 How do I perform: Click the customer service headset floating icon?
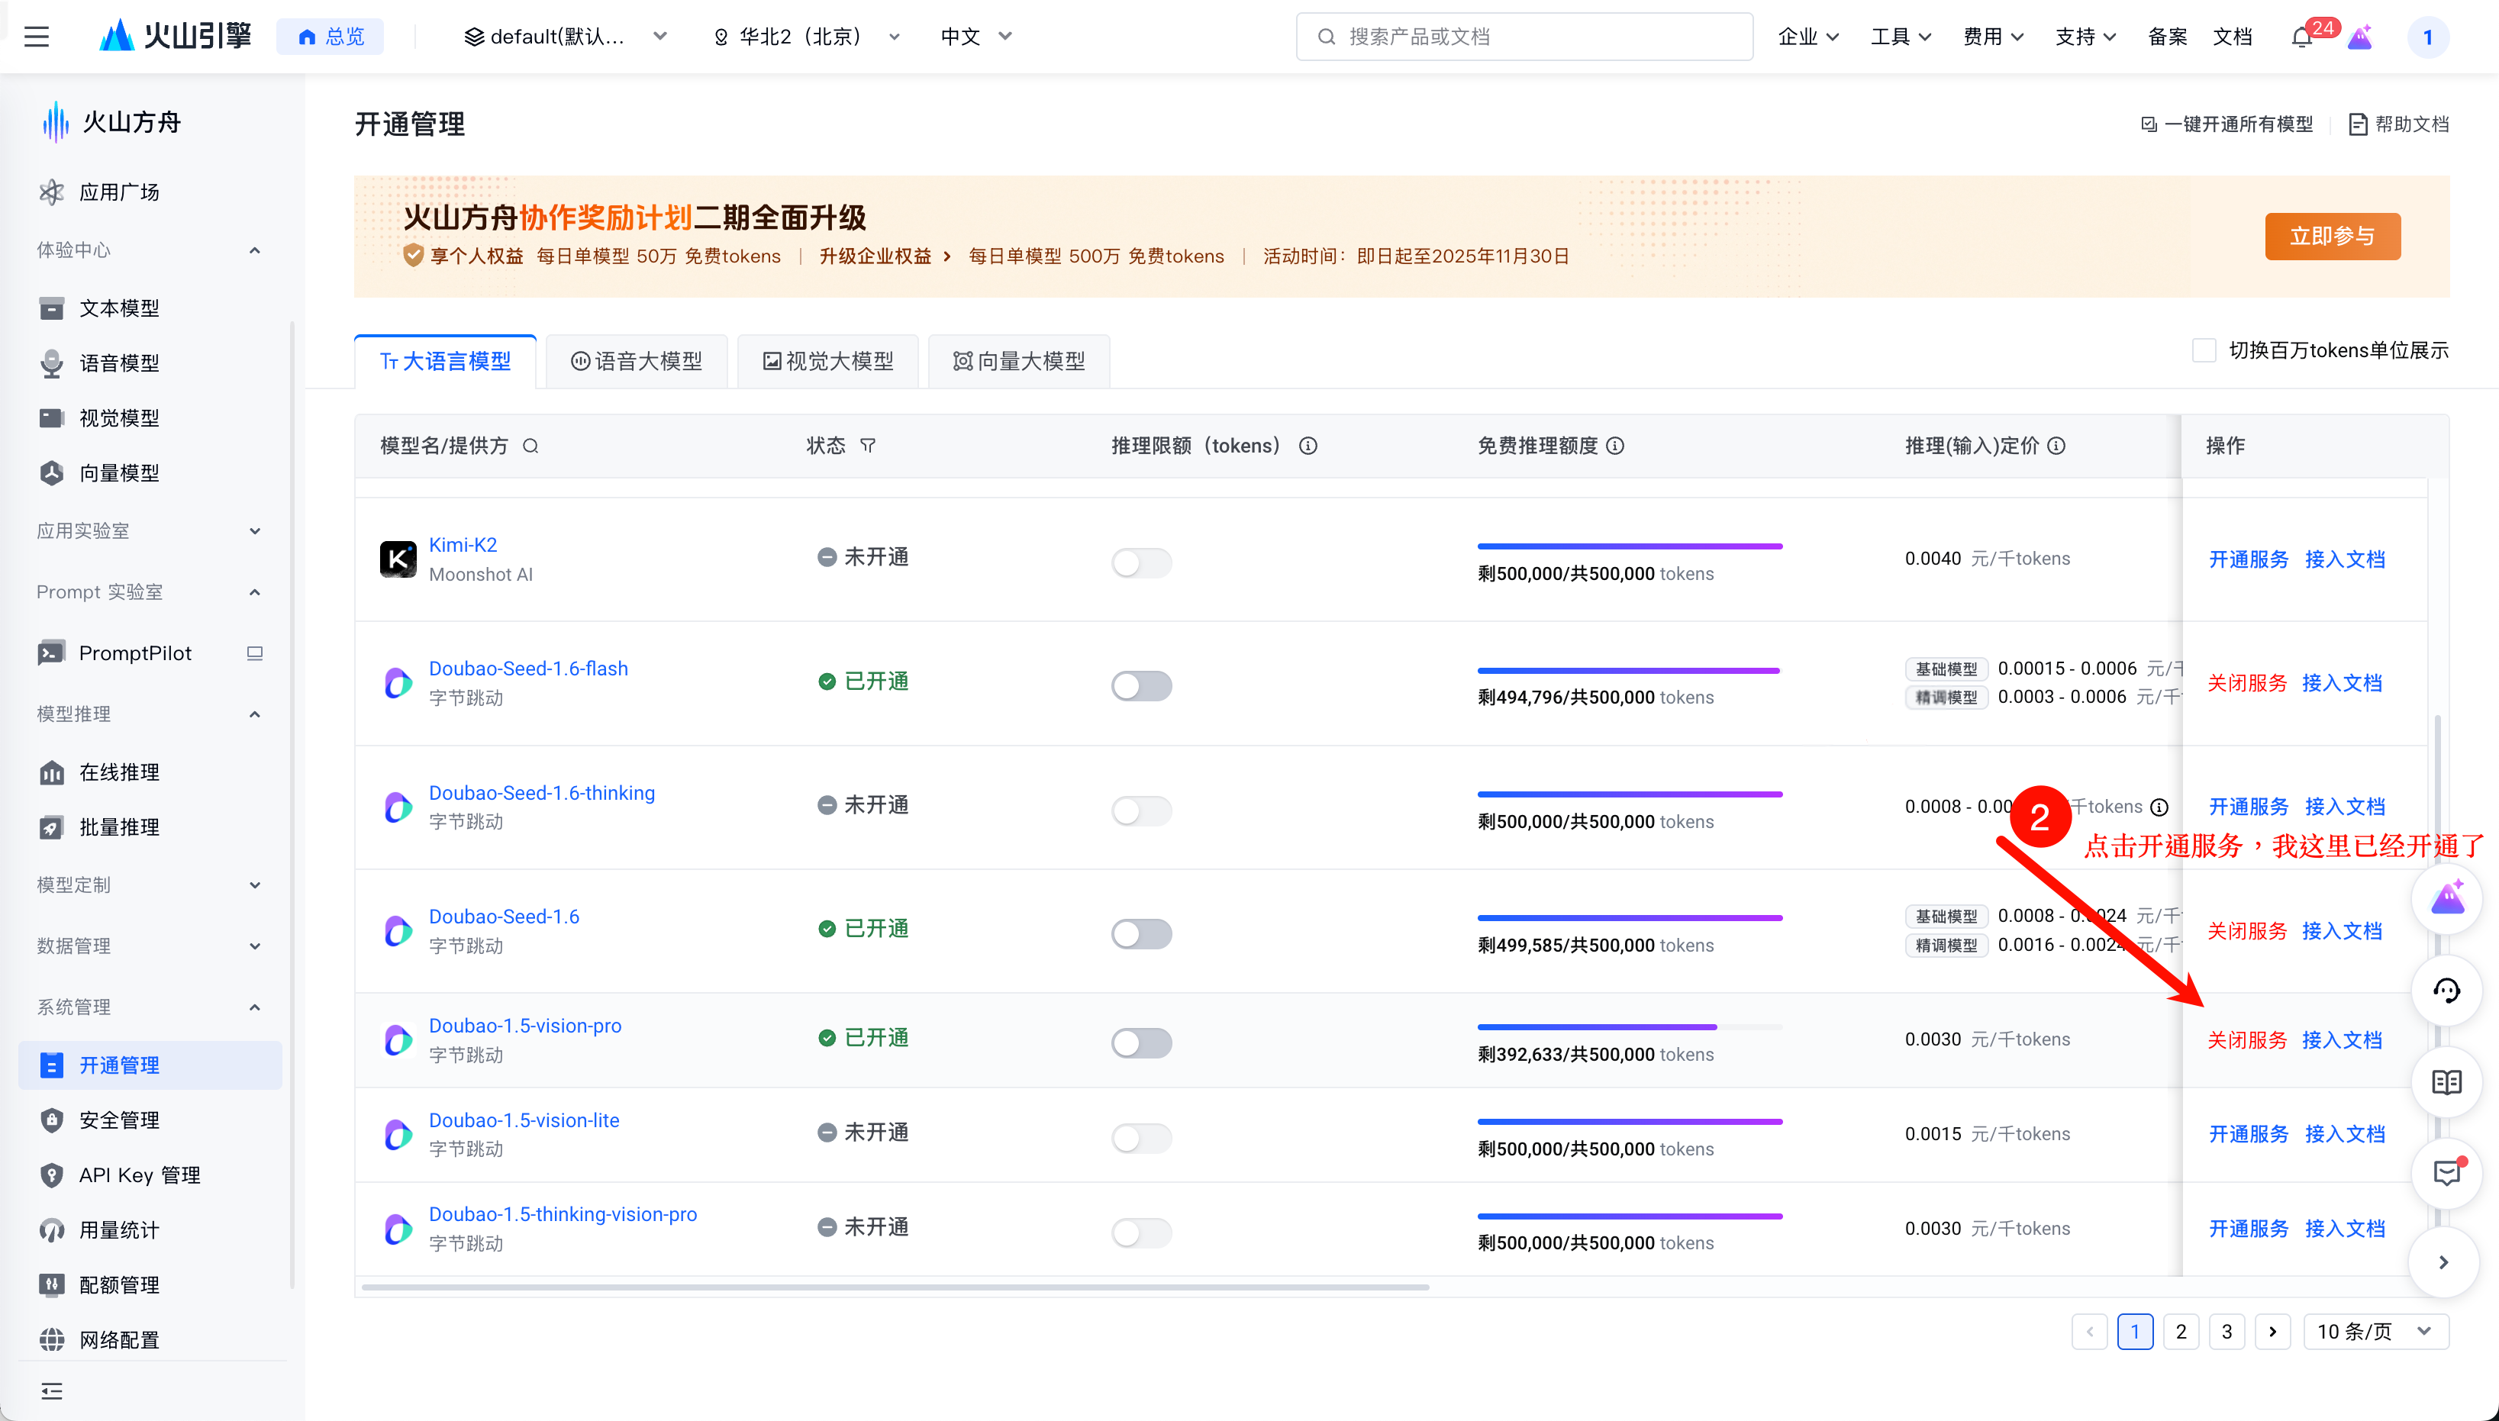(2446, 991)
